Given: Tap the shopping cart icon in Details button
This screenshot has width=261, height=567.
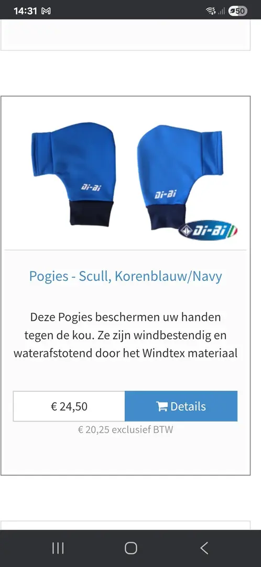Looking at the screenshot, I should point(162,406).
